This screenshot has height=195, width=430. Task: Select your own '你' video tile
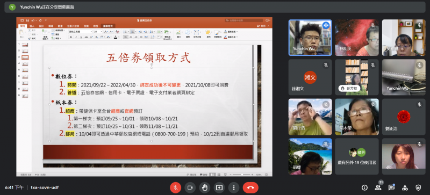click(x=404, y=156)
